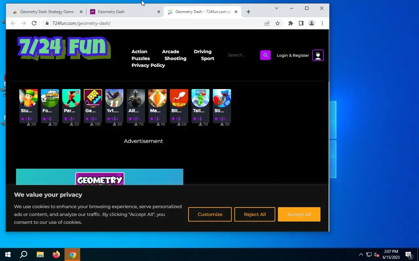
Task: Go to the Shooting category
Action: (x=175, y=58)
